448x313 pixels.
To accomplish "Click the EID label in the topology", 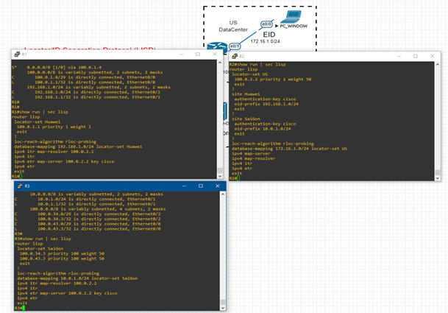I will point(269,35).
